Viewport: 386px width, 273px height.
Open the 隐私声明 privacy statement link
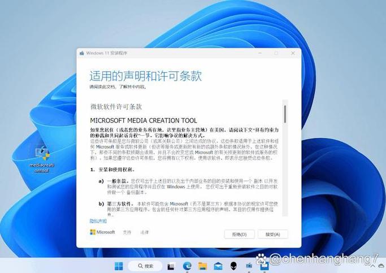click(98, 221)
